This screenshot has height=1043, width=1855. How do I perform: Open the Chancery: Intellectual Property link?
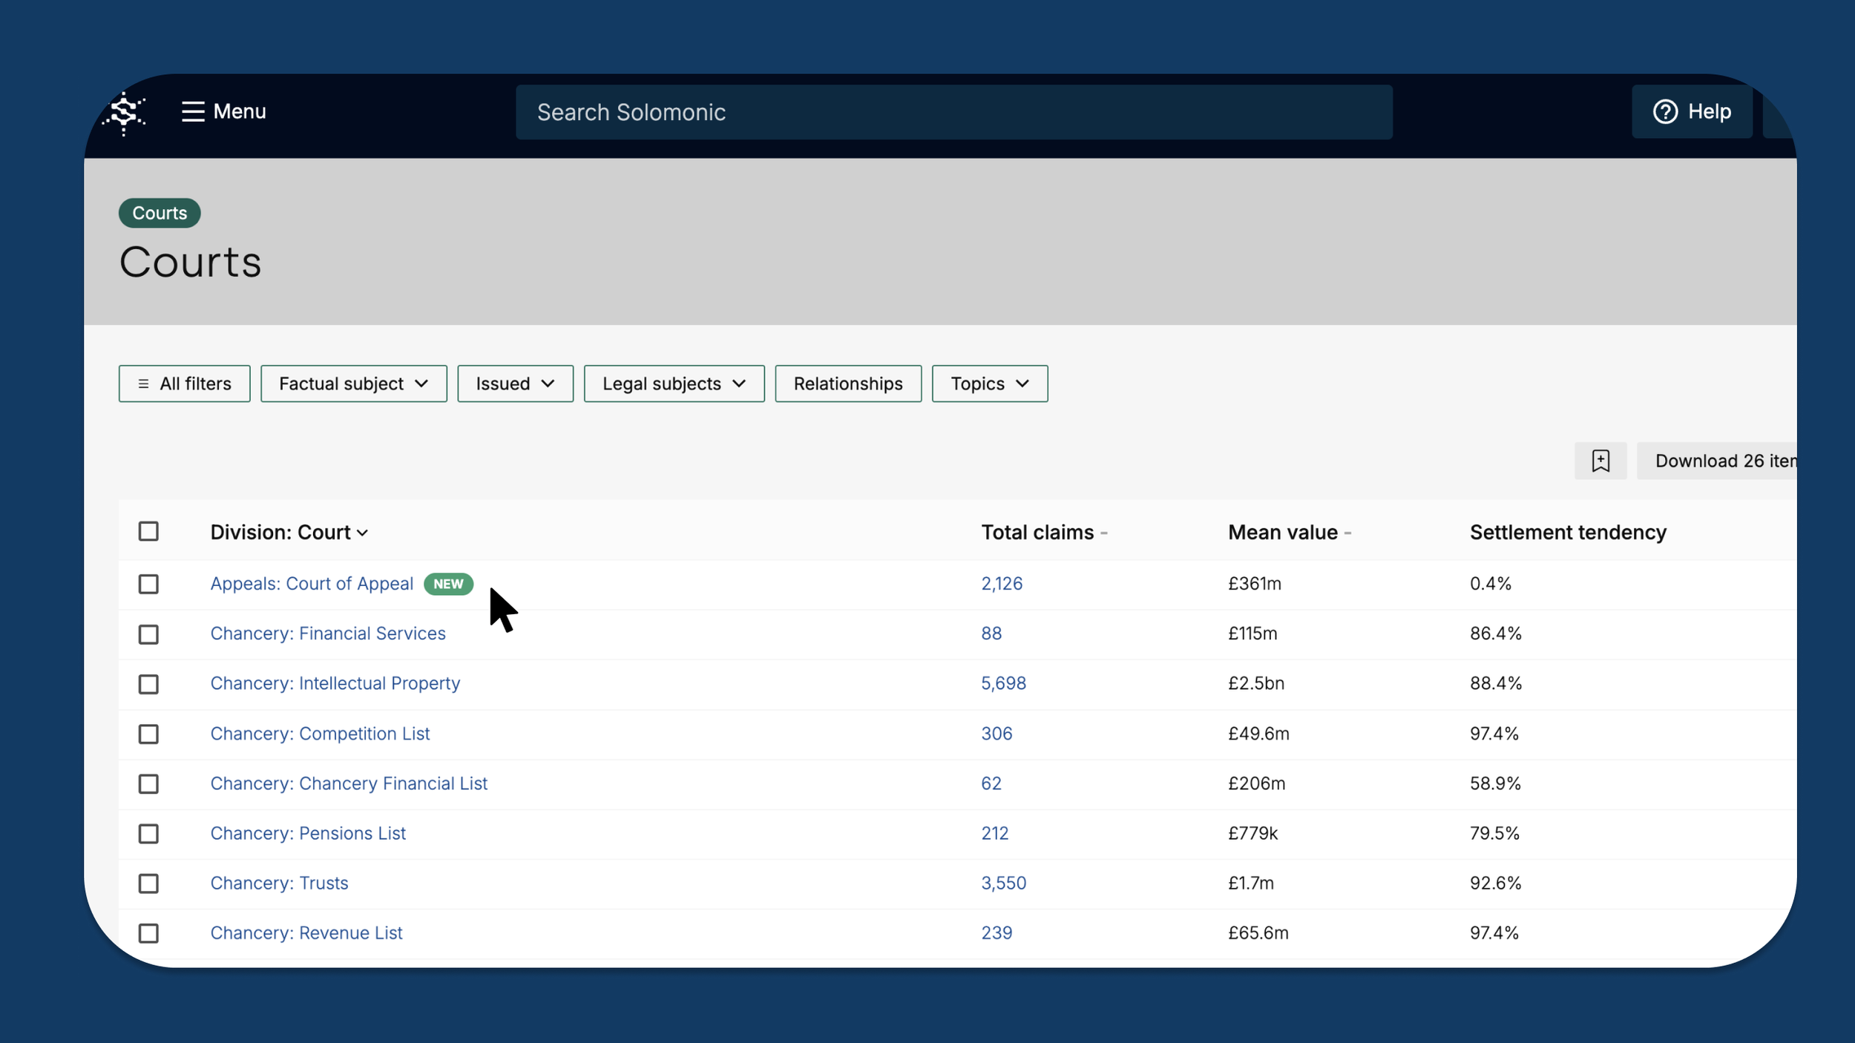coord(335,683)
